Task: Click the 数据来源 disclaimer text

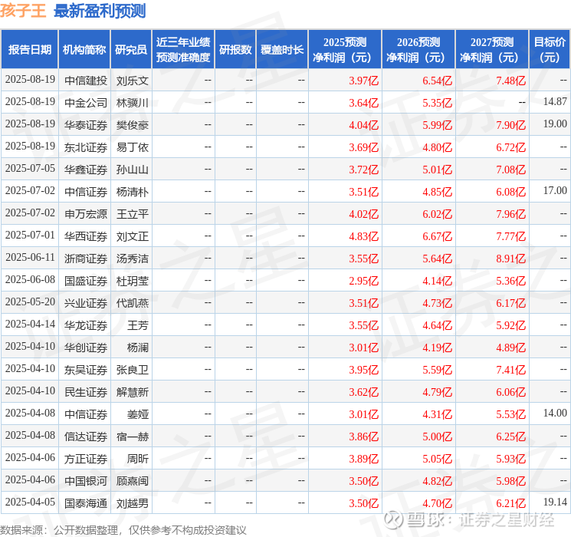Action: click(123, 530)
